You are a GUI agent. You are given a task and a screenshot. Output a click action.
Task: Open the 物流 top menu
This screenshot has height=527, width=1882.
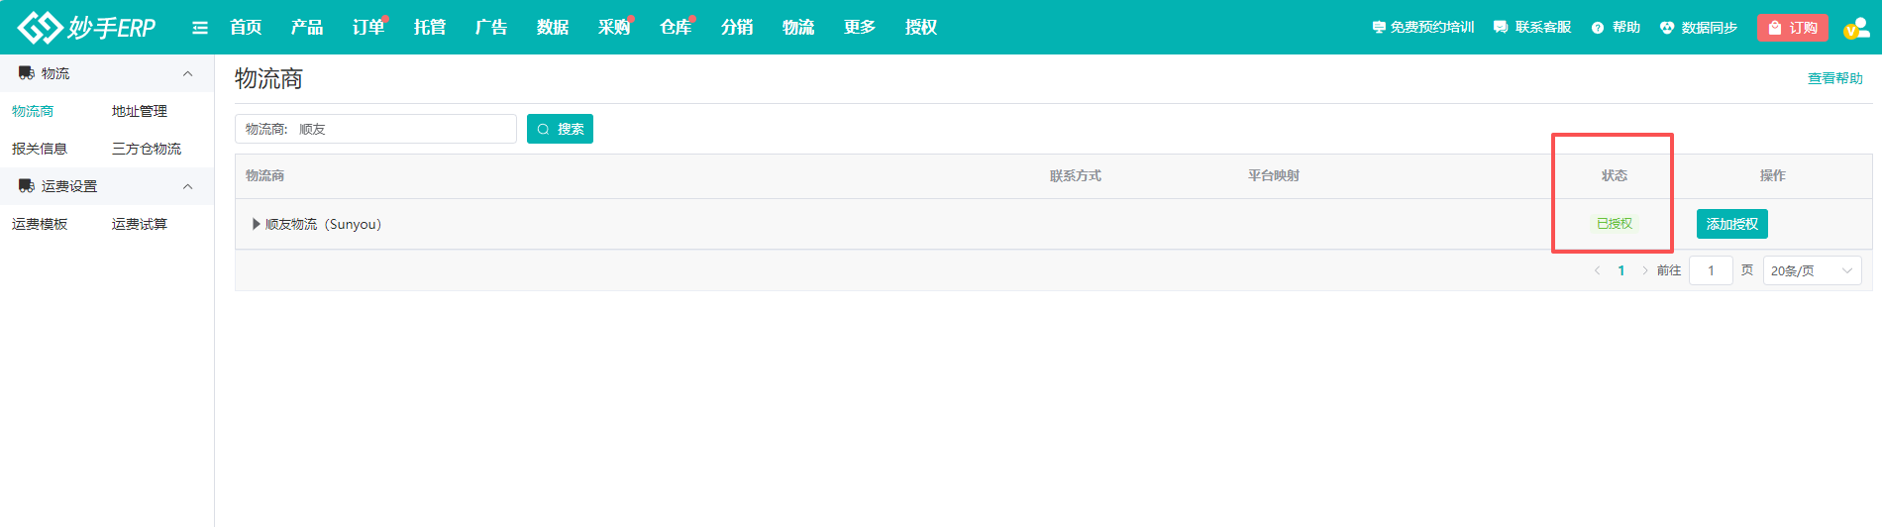(798, 28)
